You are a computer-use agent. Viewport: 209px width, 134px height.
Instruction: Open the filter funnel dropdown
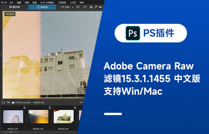pyautogui.click(x=9, y=102)
